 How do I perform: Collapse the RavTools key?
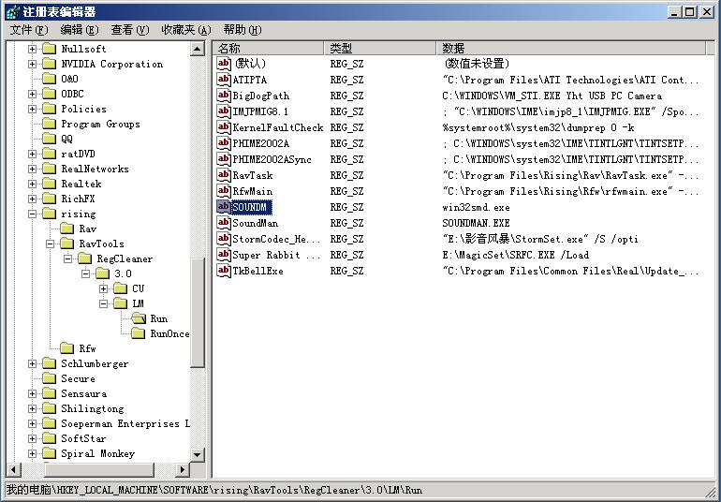tap(51, 244)
